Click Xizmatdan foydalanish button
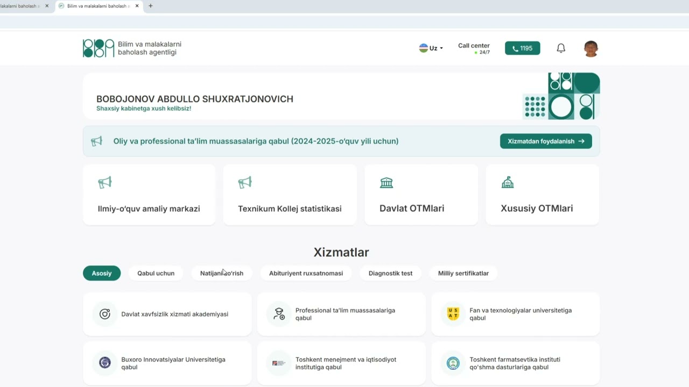This screenshot has height=387, width=689. 546,141
